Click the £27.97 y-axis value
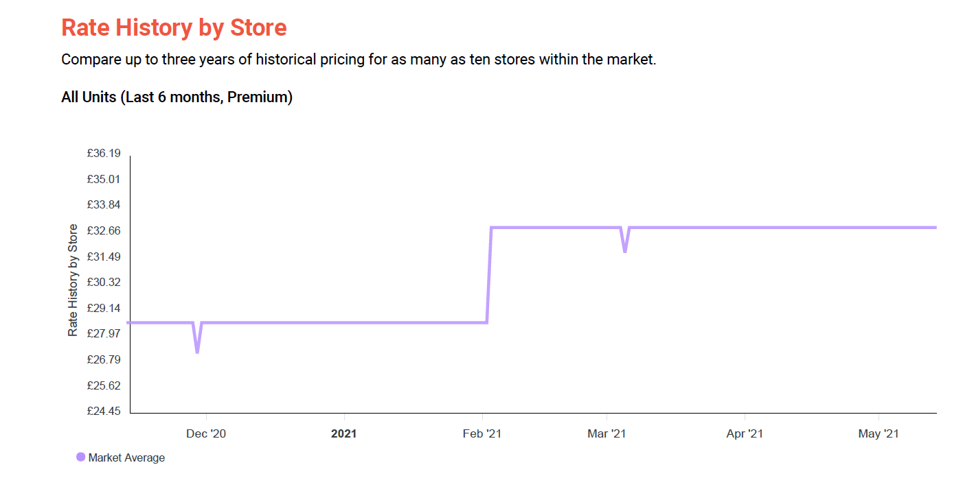974x489 pixels. [x=104, y=334]
